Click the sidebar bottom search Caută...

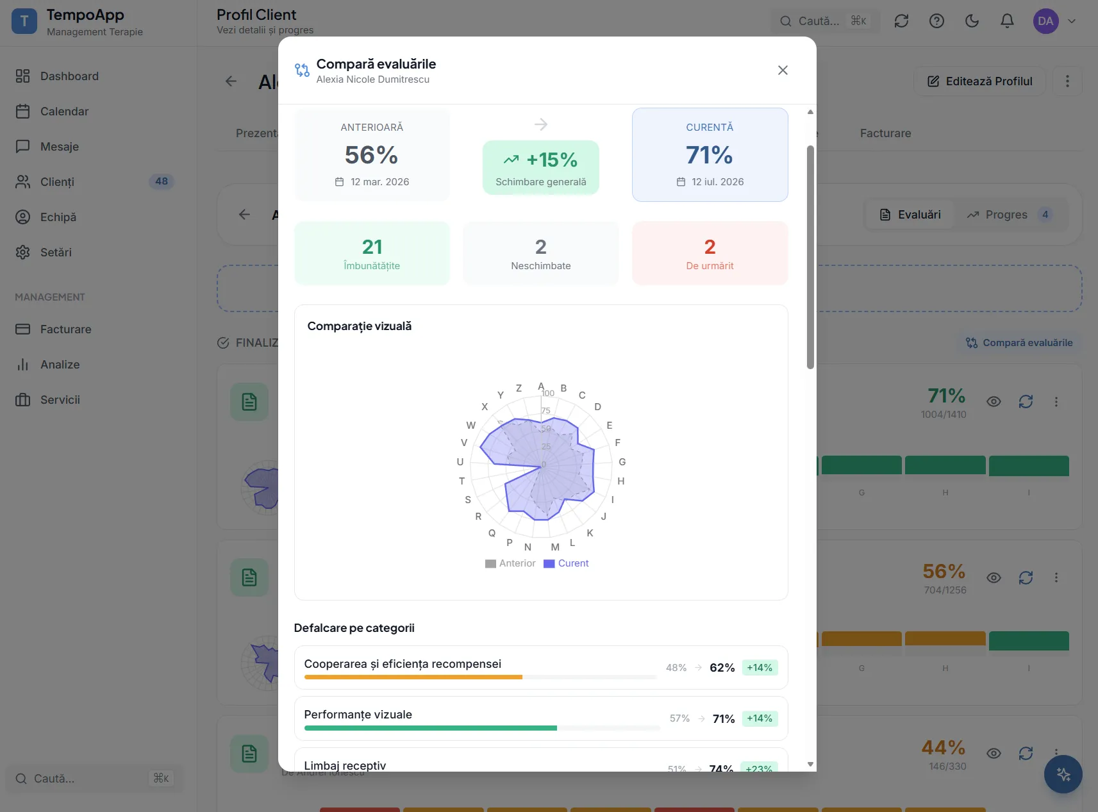pyautogui.click(x=94, y=779)
